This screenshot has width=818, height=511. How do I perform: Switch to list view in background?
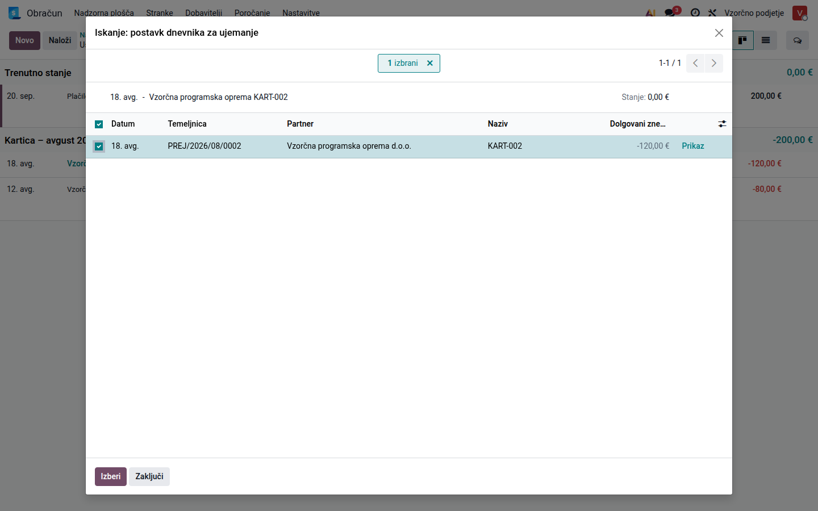[x=766, y=40]
